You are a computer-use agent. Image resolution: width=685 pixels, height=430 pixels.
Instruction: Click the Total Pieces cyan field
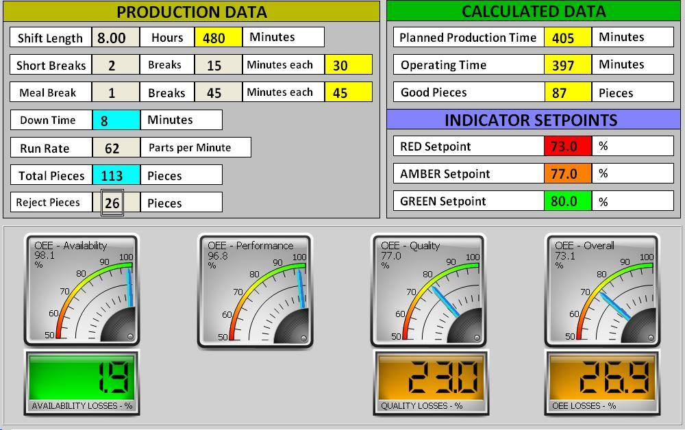click(x=116, y=175)
